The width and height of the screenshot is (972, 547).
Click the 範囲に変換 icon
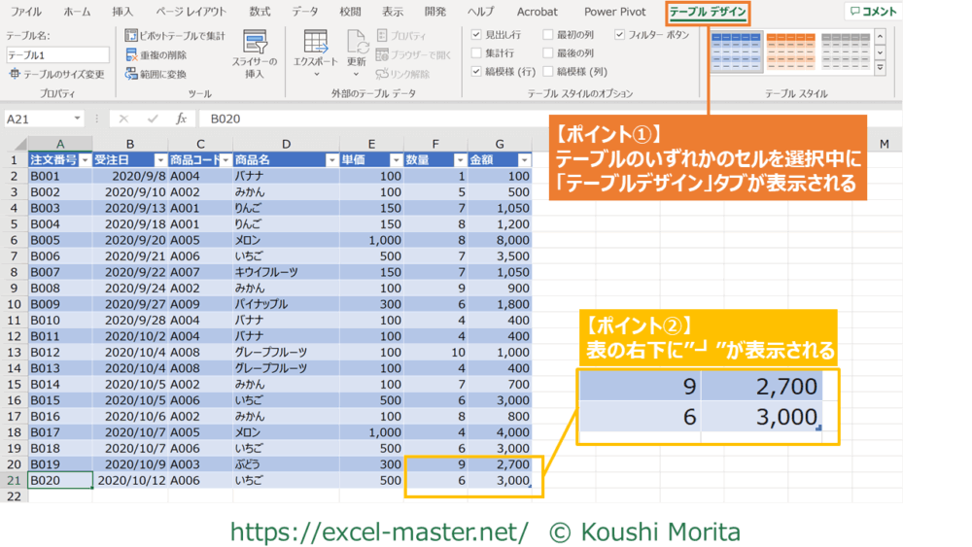click(x=132, y=74)
